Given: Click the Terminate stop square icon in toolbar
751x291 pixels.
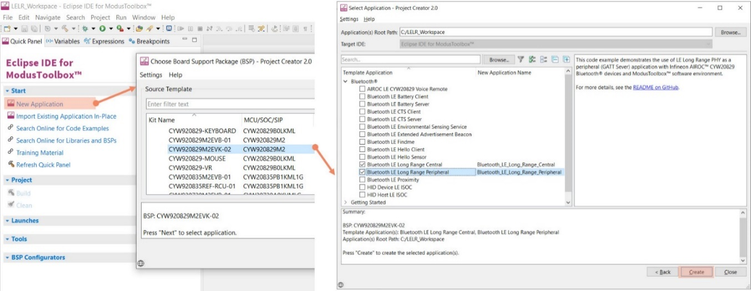Looking at the screenshot, I should click(200, 28).
